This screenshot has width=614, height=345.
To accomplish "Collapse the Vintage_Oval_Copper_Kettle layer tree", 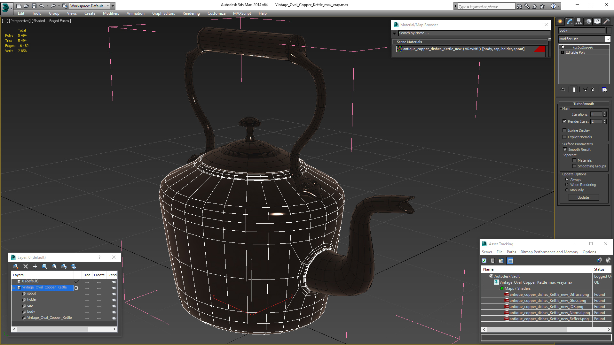I will (x=14, y=287).
